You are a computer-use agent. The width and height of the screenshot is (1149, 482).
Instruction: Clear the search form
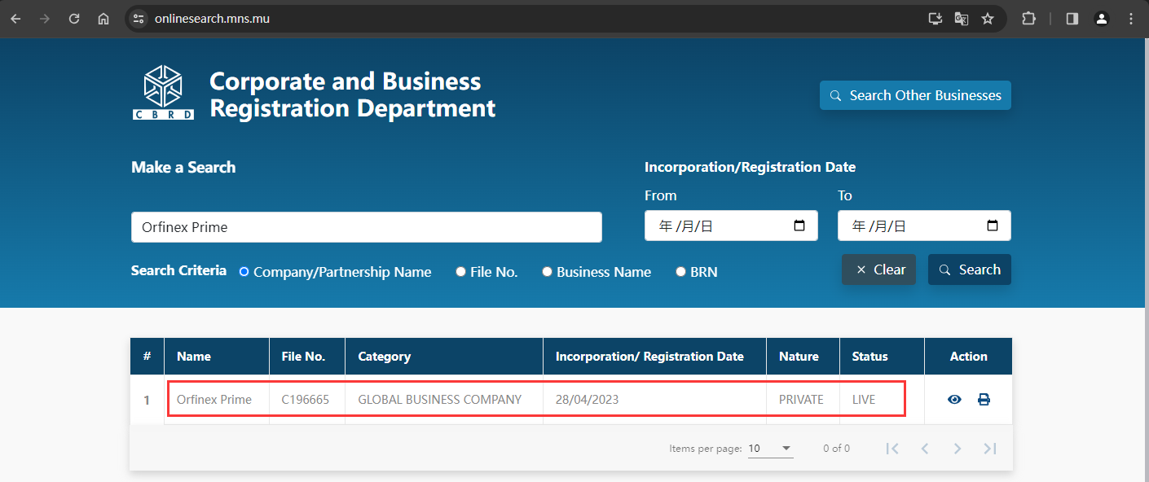click(878, 269)
